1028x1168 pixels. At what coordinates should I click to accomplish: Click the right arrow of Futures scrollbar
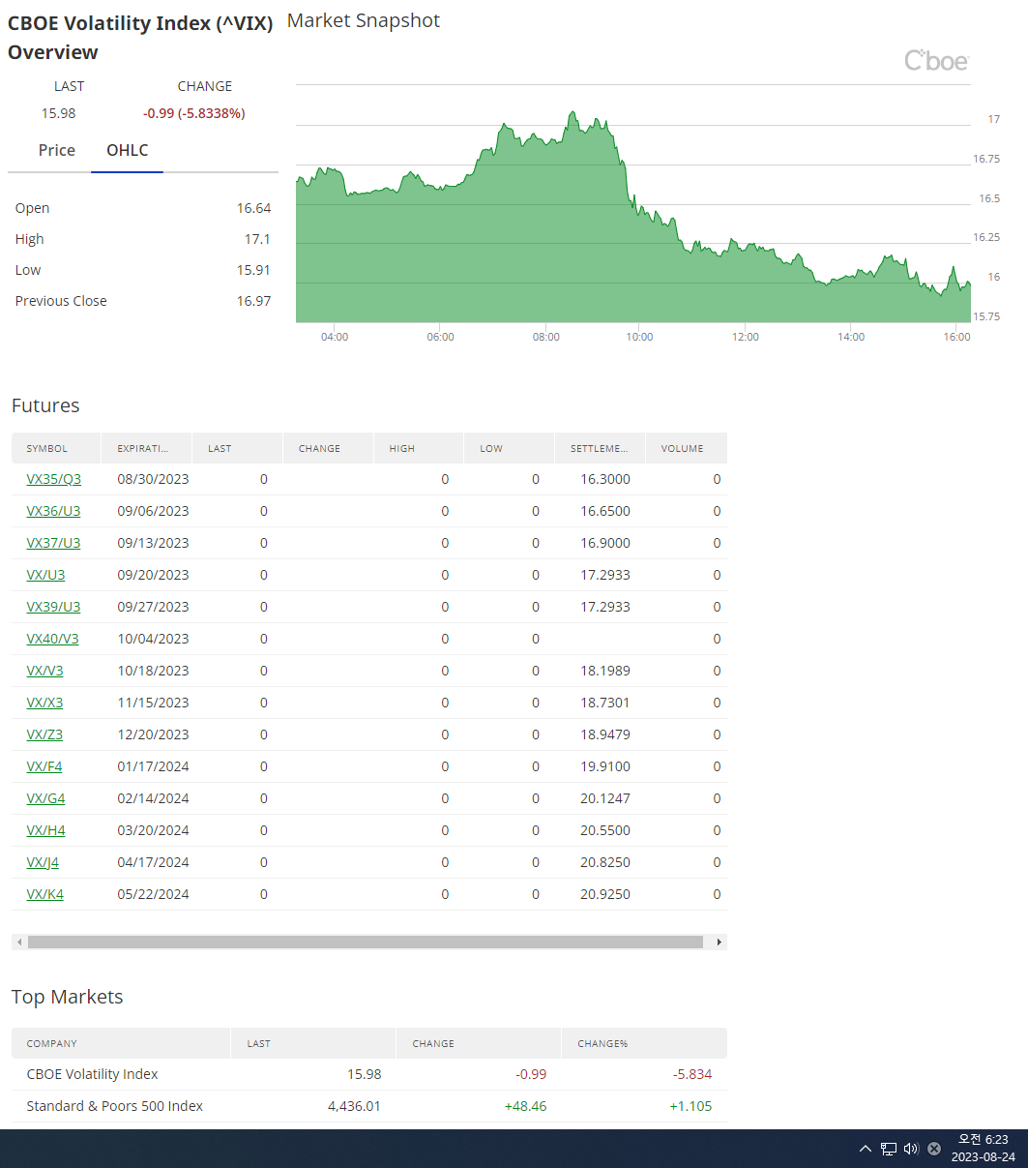coord(719,942)
